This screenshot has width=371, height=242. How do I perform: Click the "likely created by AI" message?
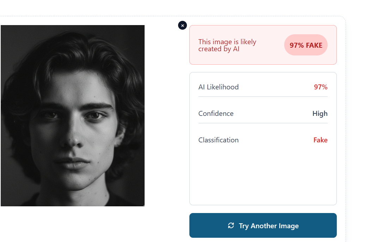[227, 46]
